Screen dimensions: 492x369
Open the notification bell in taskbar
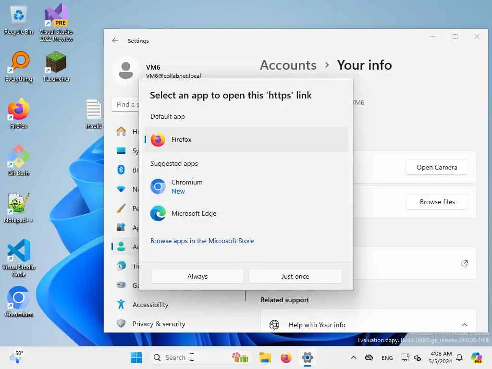(459, 357)
